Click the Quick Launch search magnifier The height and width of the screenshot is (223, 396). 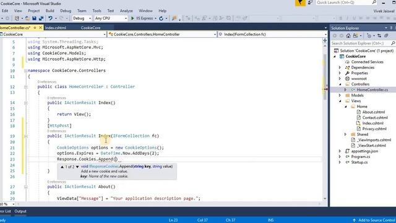pos(374,2)
